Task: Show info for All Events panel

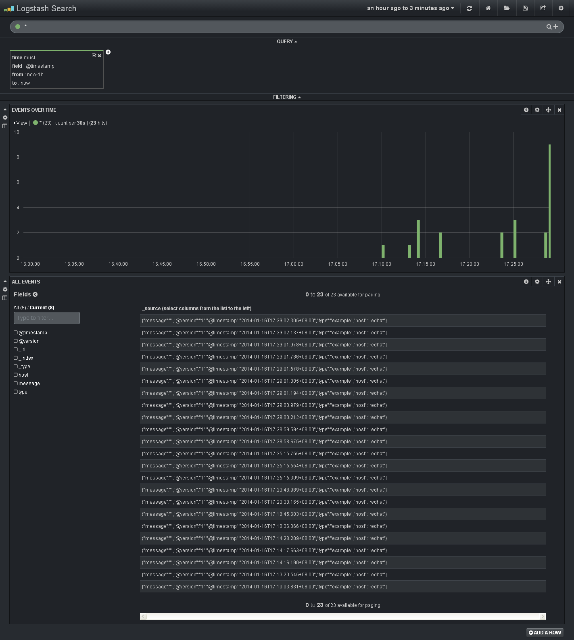Action: tap(526, 281)
